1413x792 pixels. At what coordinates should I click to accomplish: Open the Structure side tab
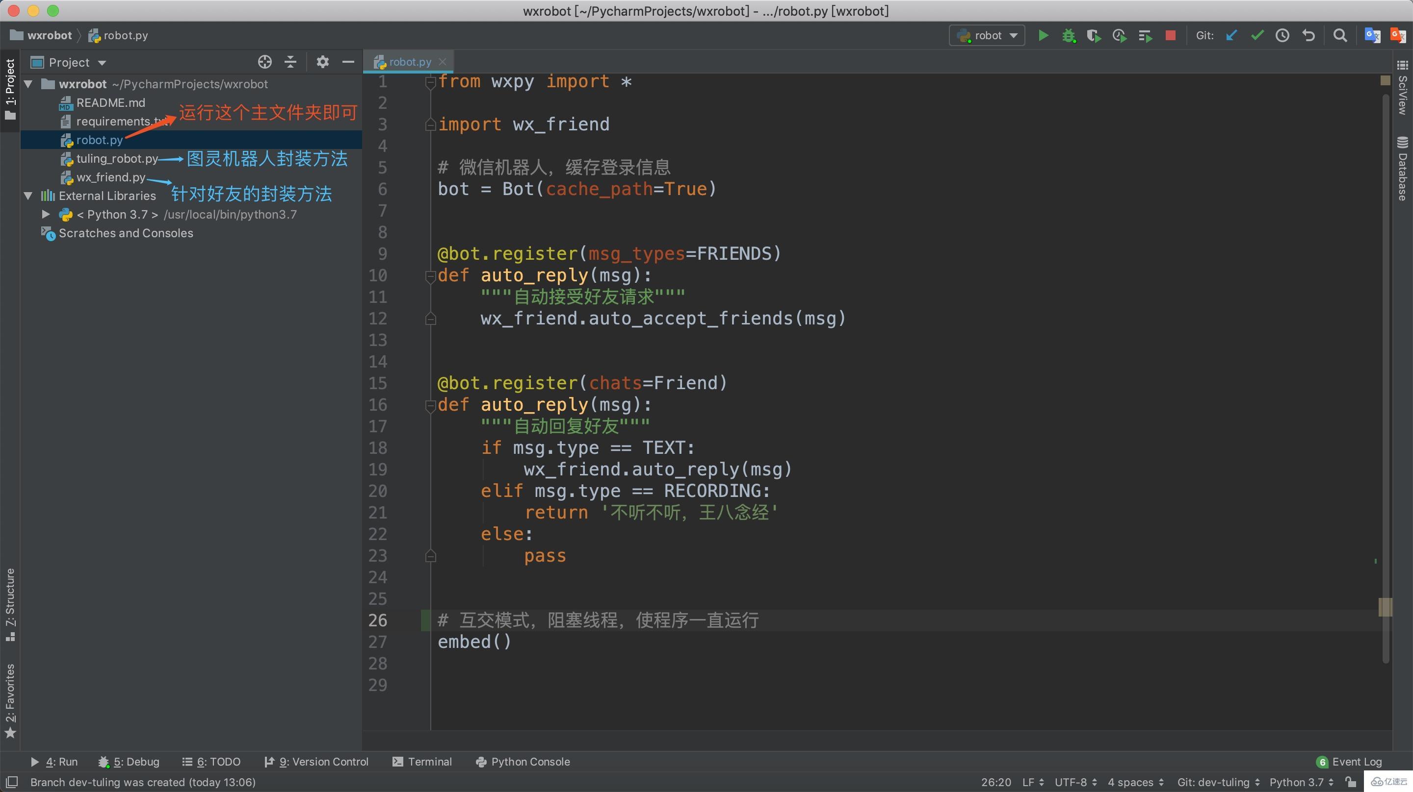[x=10, y=605]
